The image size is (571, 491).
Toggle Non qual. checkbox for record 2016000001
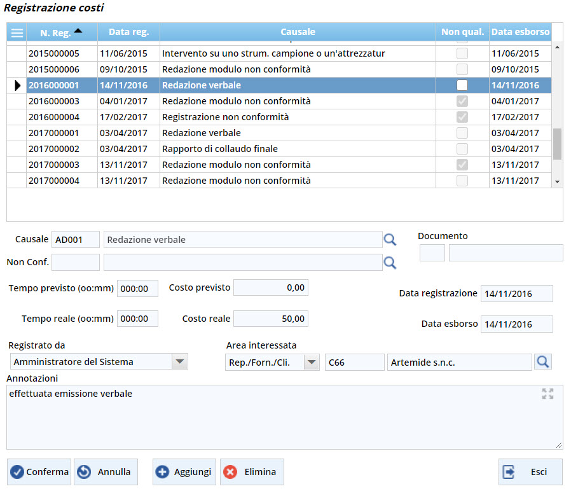(x=462, y=85)
